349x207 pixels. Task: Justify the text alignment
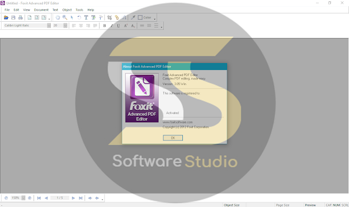pyautogui.click(x=95, y=26)
